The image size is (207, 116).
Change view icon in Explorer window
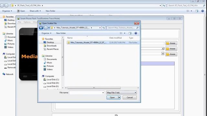click(x=188, y=11)
